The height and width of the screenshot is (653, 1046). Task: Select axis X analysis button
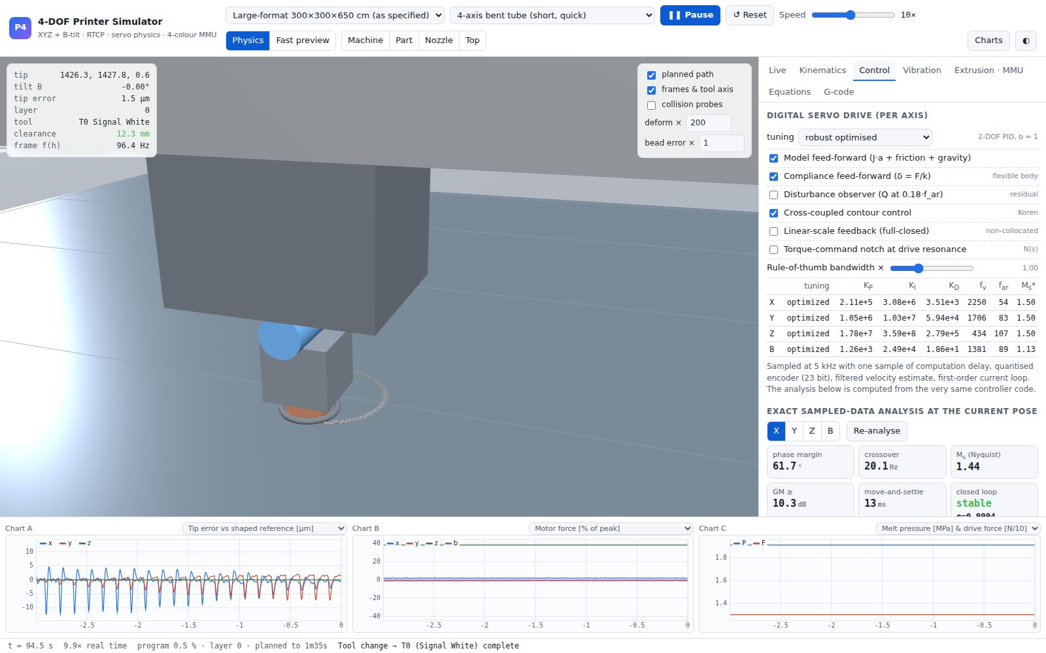(776, 431)
